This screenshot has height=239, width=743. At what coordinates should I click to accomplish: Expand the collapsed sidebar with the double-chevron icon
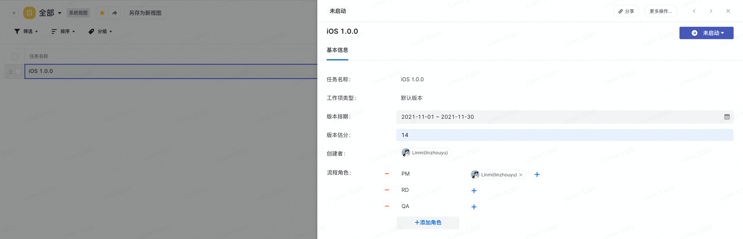14,13
